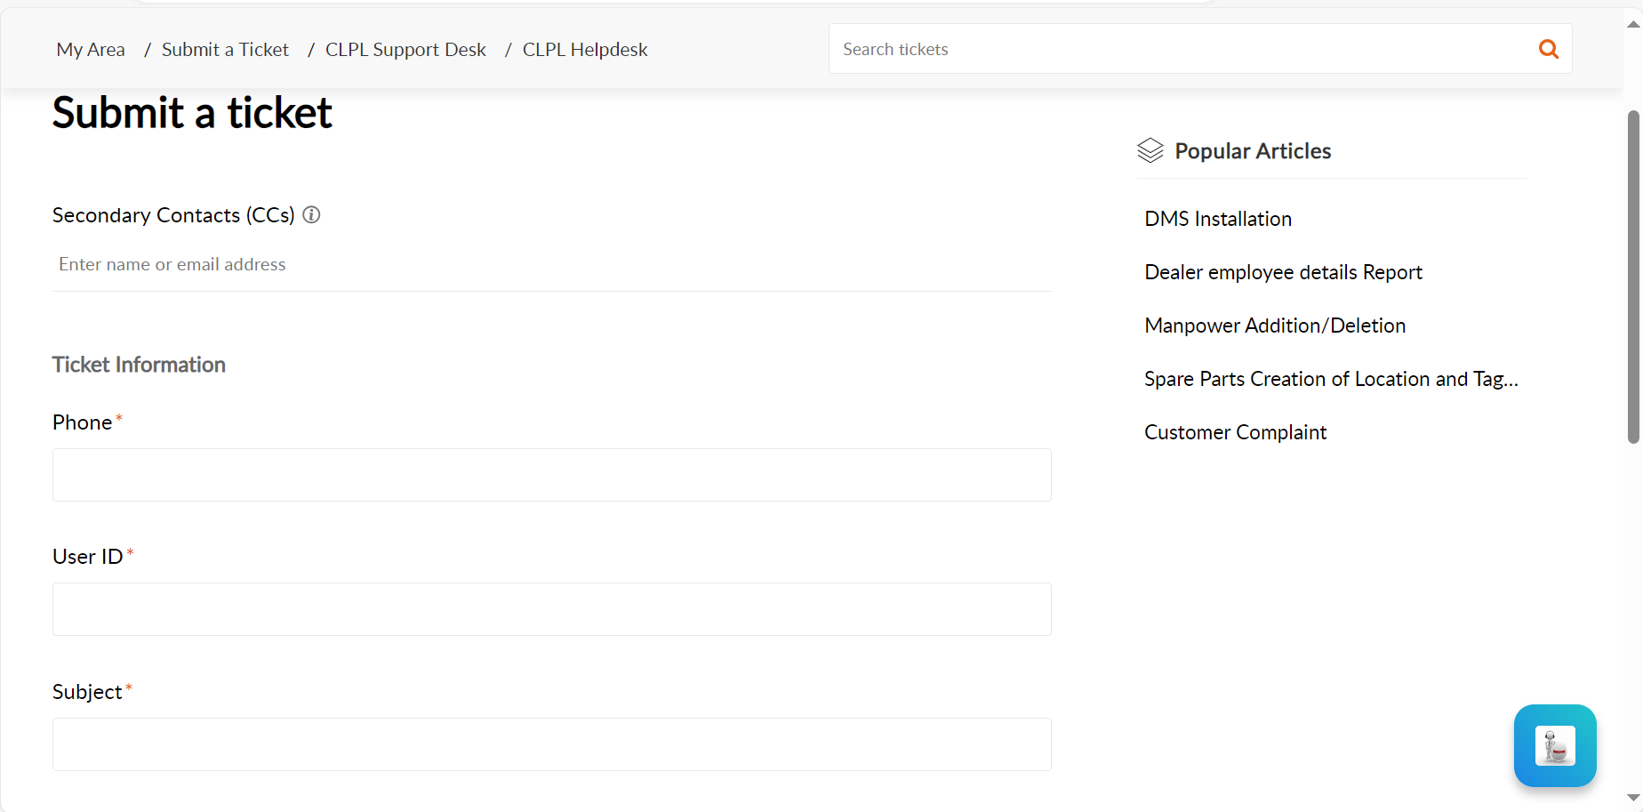Read the Customer Complaint article
Viewport: 1643px width, 812px height.
(x=1235, y=432)
